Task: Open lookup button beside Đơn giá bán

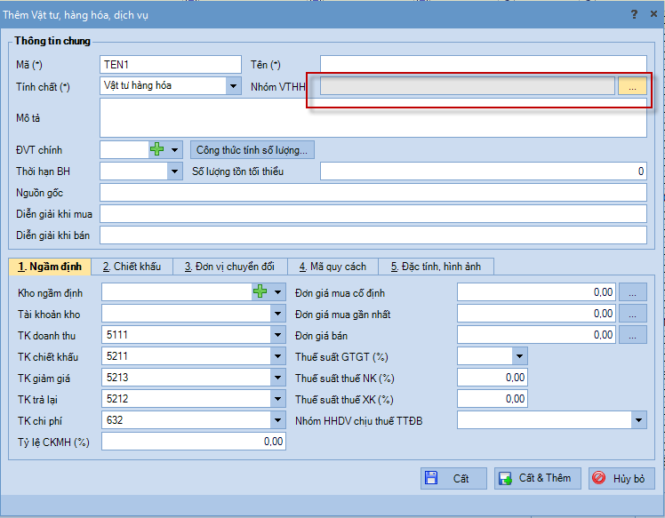Action: tap(632, 335)
